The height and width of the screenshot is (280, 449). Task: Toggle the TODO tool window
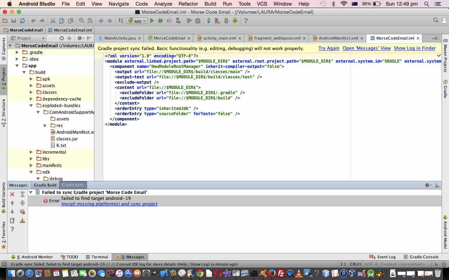coord(69,257)
